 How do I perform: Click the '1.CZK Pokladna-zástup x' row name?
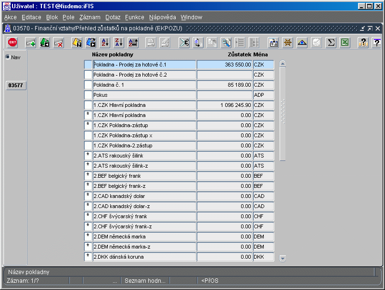coord(144,135)
